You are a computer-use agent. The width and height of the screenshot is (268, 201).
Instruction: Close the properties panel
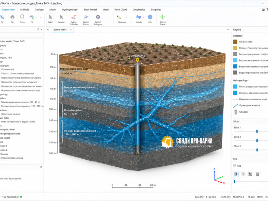pyautogui.click(x=41, y=167)
